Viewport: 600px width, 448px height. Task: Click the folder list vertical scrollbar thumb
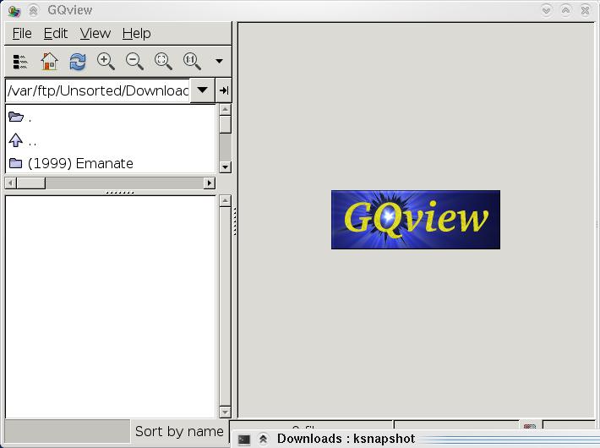226,124
